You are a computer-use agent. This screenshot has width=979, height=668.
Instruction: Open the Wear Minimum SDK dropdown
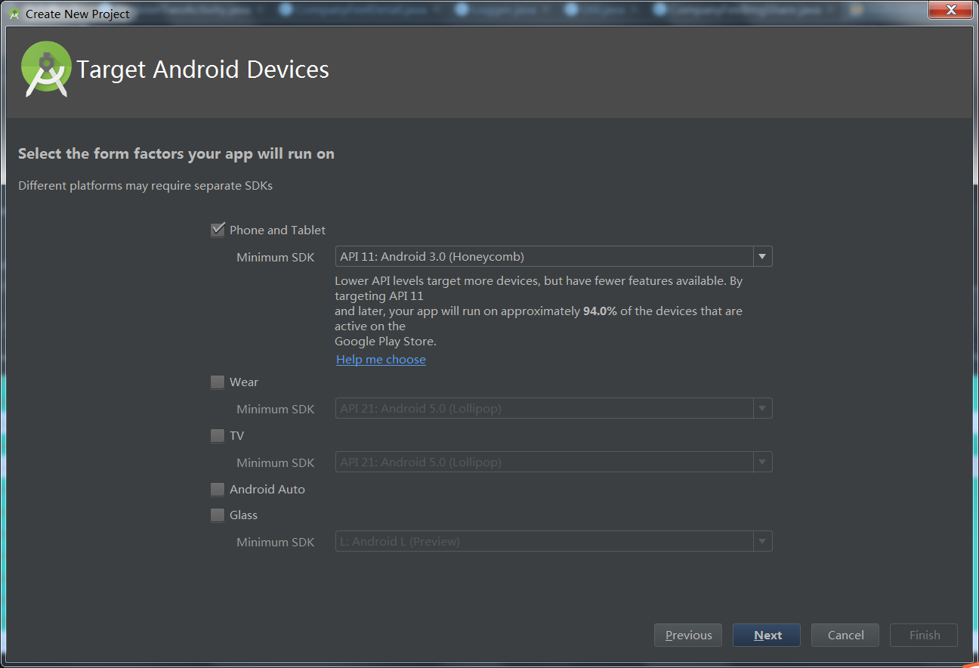[x=554, y=409]
